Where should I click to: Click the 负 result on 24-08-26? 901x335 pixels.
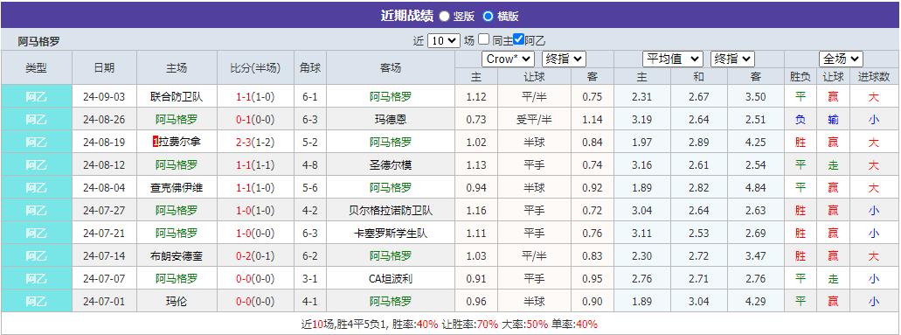tap(800, 120)
